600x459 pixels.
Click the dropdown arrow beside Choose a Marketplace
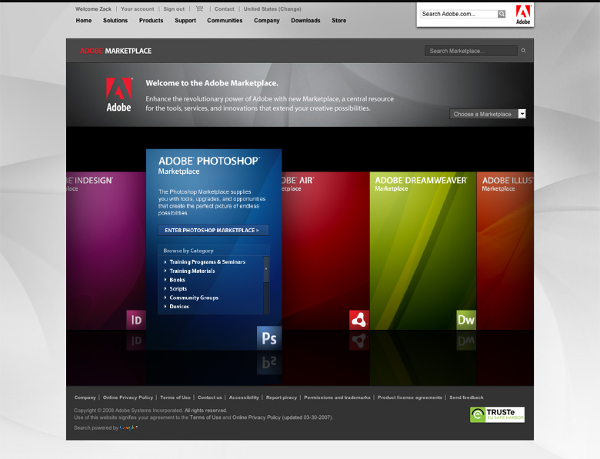[x=522, y=114]
